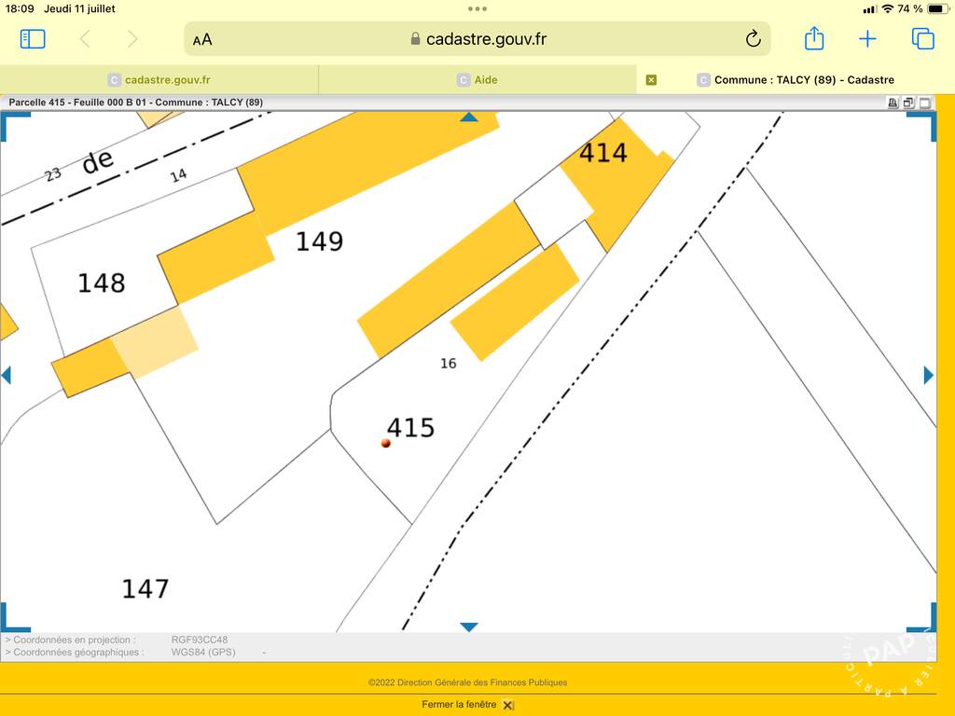The image size is (955, 716).
Task: Click the Direction Générale des Finances Publiques copyright
Action: 468,682
